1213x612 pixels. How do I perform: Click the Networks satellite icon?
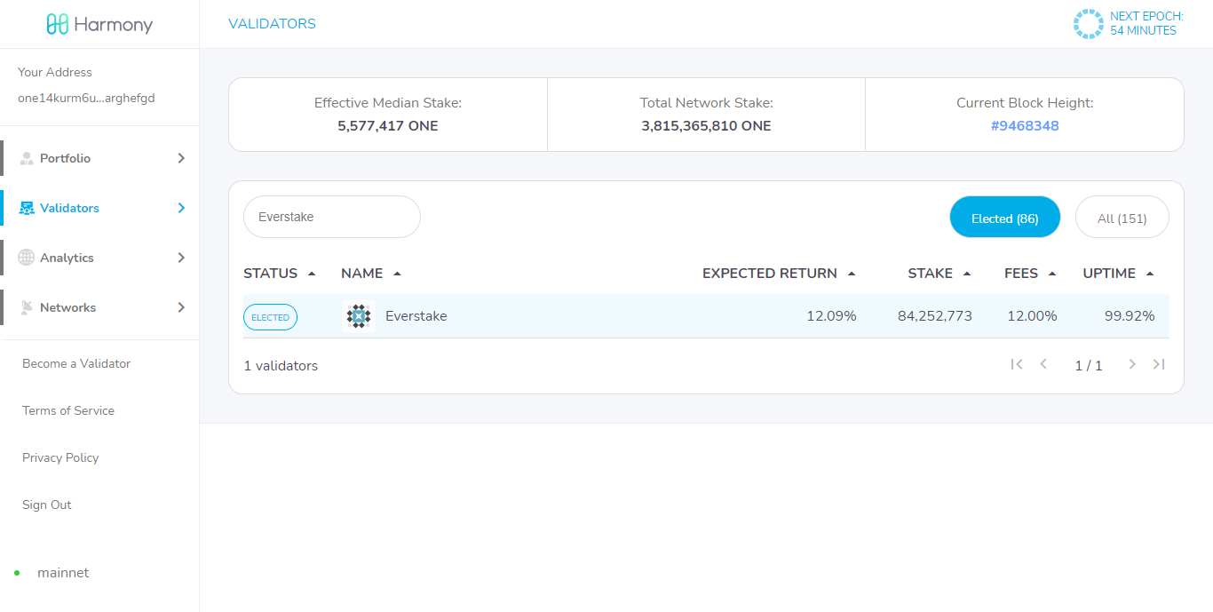[x=27, y=307]
